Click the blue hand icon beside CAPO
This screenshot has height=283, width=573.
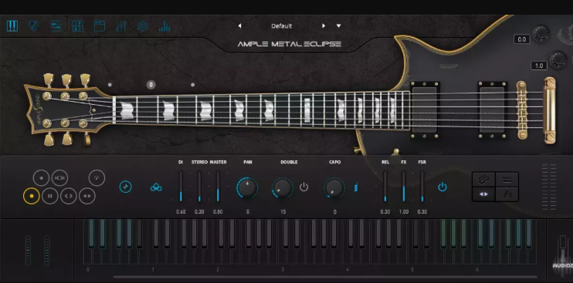pos(355,187)
